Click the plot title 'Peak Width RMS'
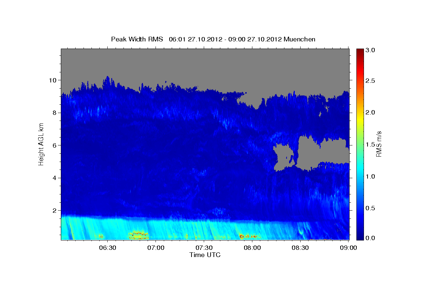This screenshot has height=288, width=432. click(137, 39)
